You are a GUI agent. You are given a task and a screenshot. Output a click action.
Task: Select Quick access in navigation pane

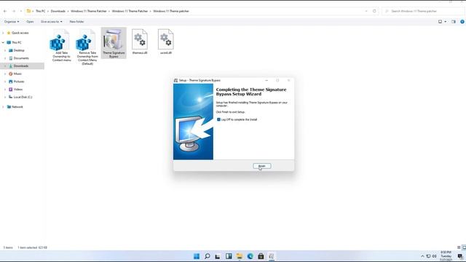[20, 33]
